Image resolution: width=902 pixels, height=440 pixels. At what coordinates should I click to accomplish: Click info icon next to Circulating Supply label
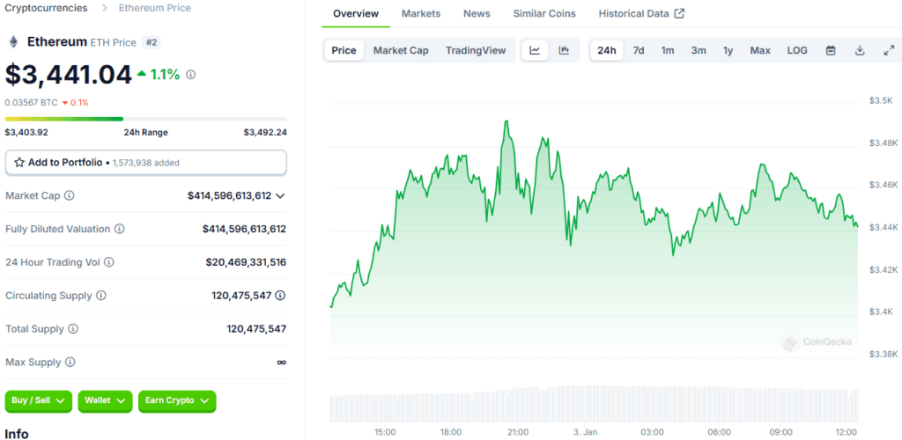pos(100,296)
